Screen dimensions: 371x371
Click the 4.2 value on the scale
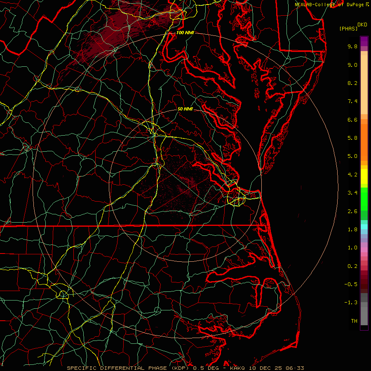click(352, 175)
